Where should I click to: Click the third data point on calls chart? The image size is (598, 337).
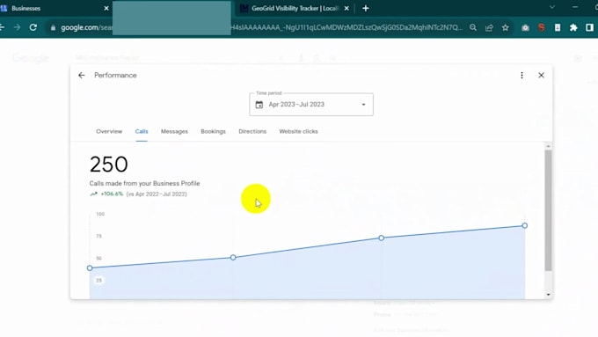[x=382, y=238]
